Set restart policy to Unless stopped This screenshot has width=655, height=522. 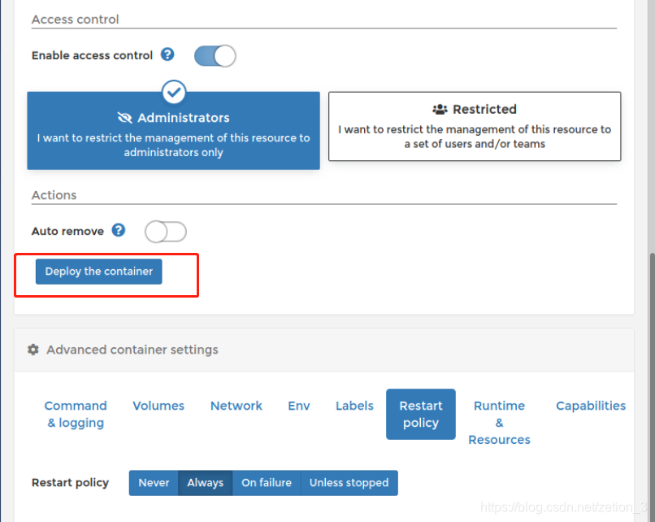click(349, 483)
